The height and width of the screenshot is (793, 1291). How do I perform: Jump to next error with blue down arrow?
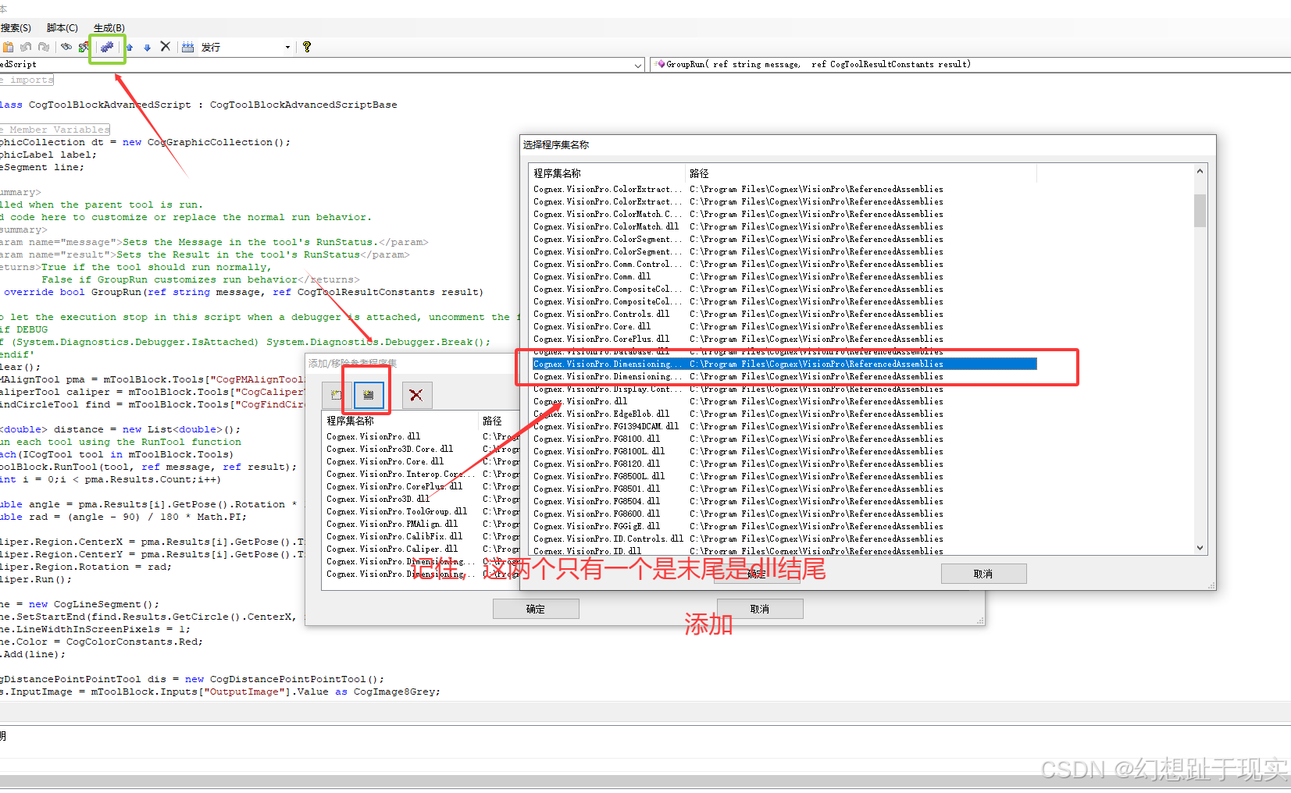click(x=147, y=47)
